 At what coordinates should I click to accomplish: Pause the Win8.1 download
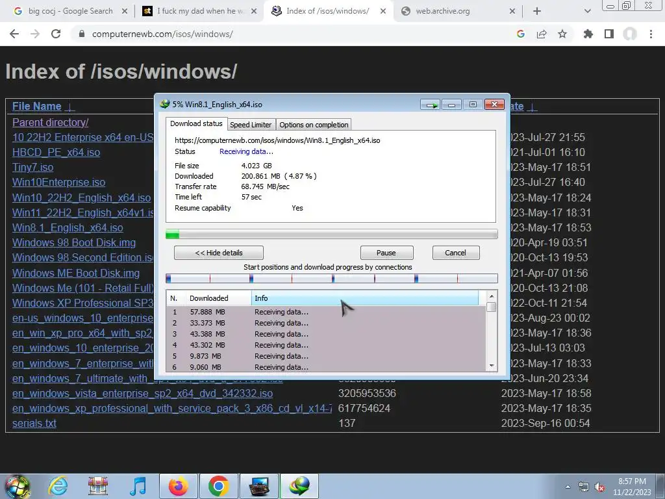click(x=386, y=253)
